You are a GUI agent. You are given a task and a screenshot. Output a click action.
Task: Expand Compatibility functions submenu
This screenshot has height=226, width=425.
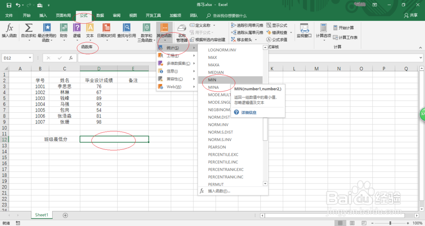(x=177, y=79)
